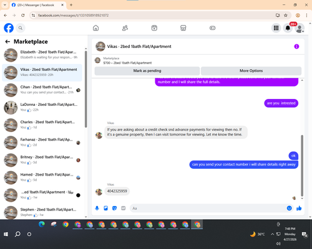Open the account profile menu
The width and height of the screenshot is (312, 249).
[300, 28]
